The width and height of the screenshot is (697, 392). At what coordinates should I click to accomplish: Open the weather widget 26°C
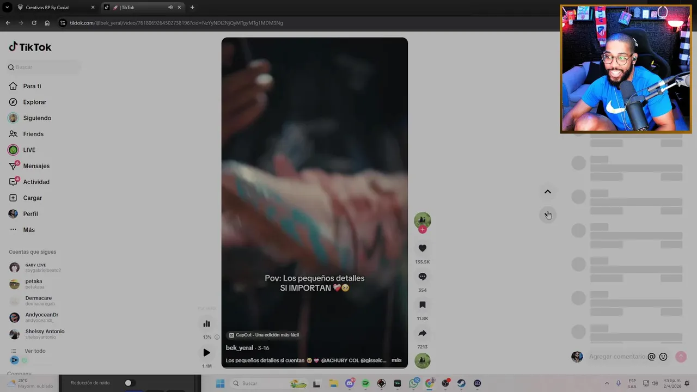(x=30, y=383)
